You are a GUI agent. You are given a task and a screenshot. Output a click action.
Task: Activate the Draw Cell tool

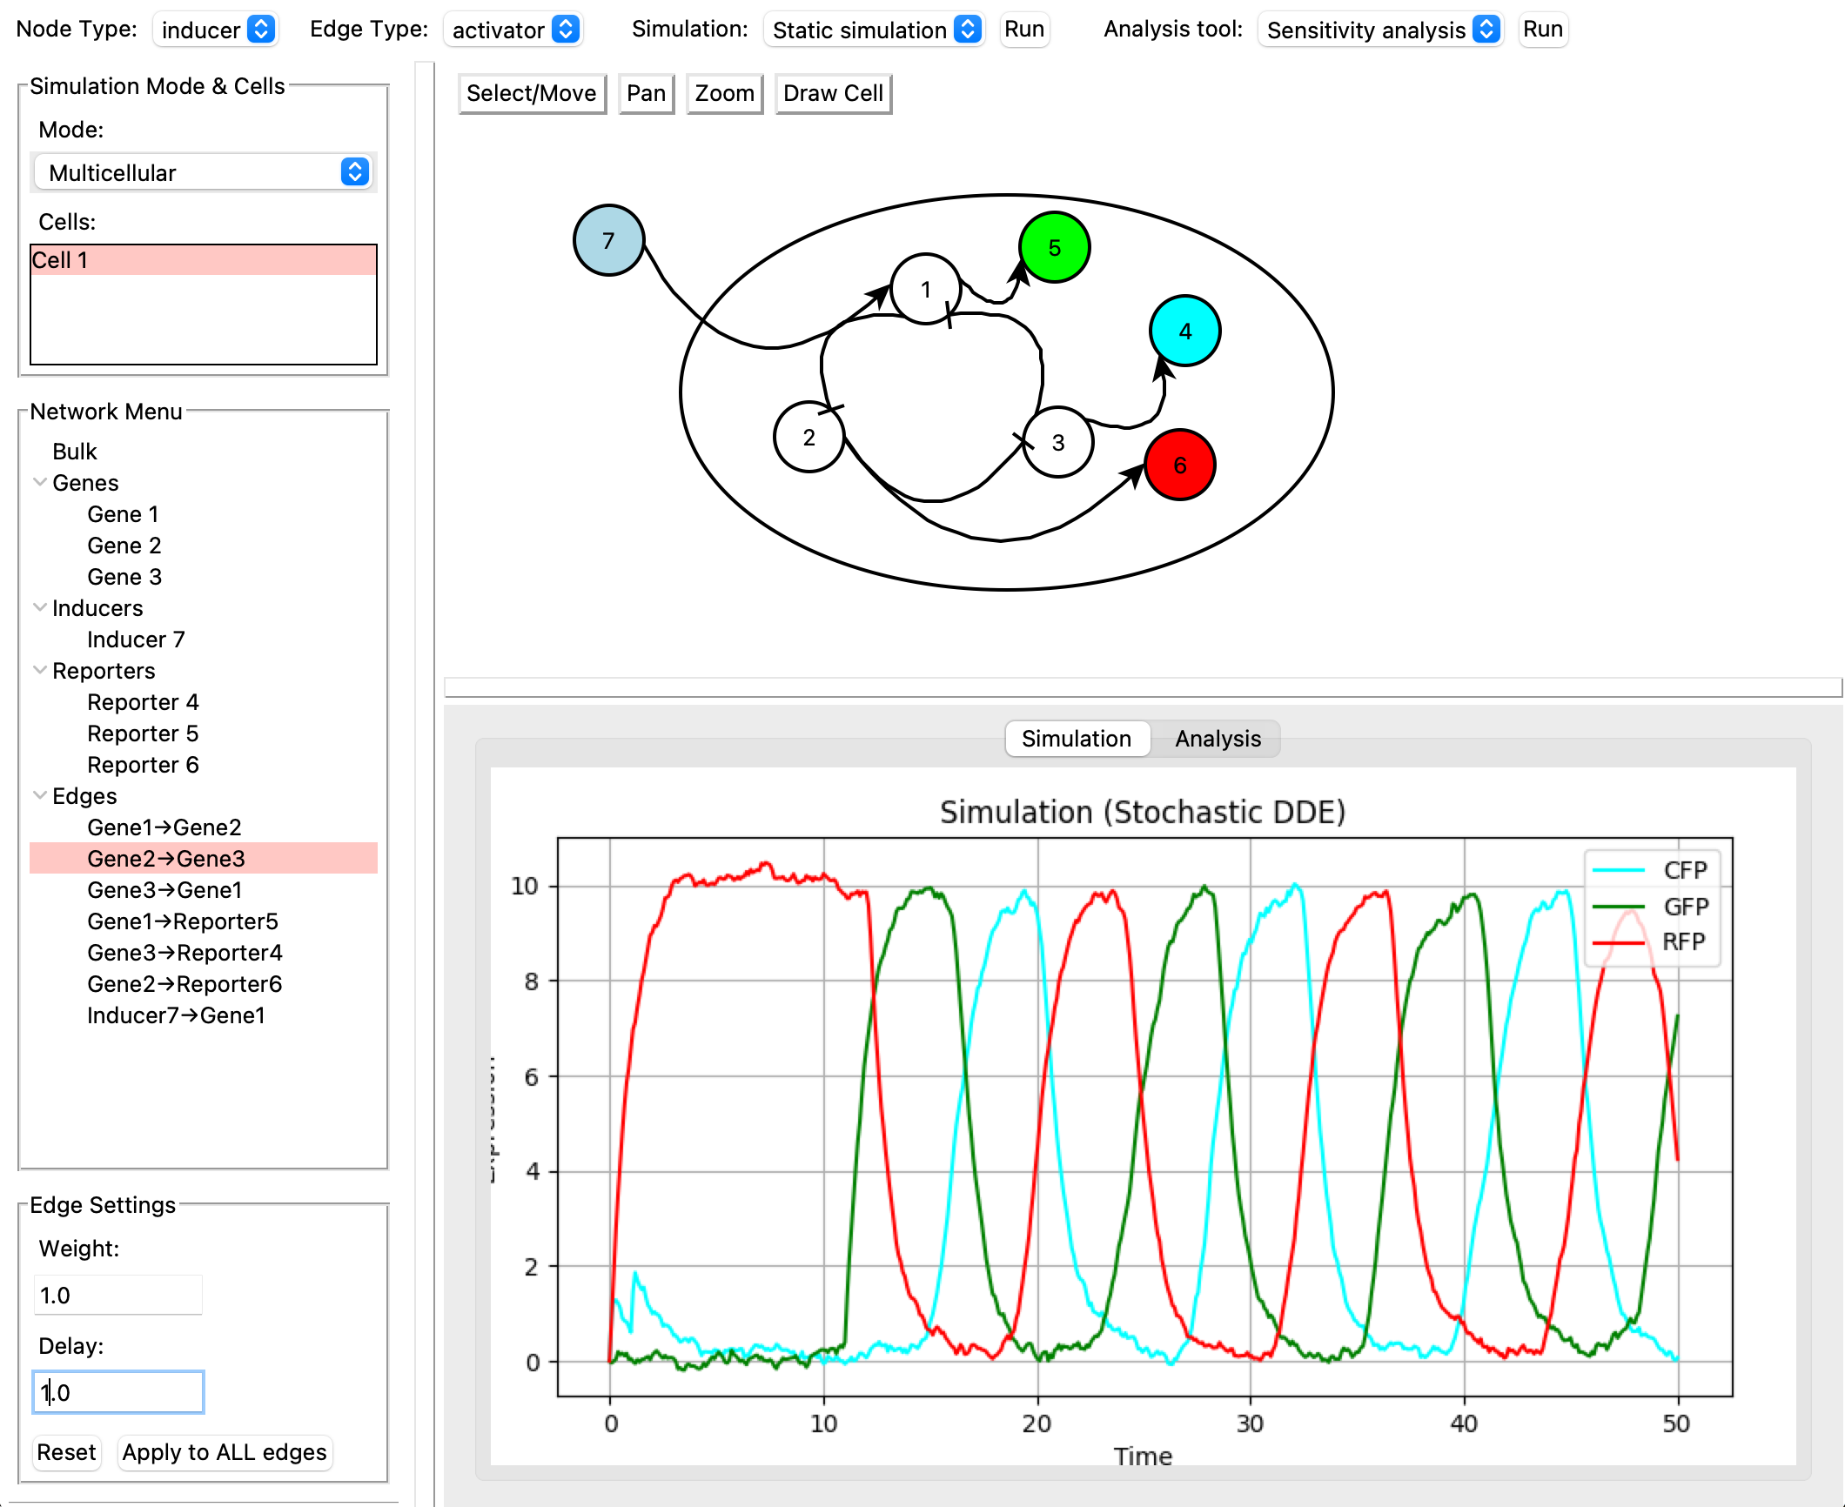[833, 93]
